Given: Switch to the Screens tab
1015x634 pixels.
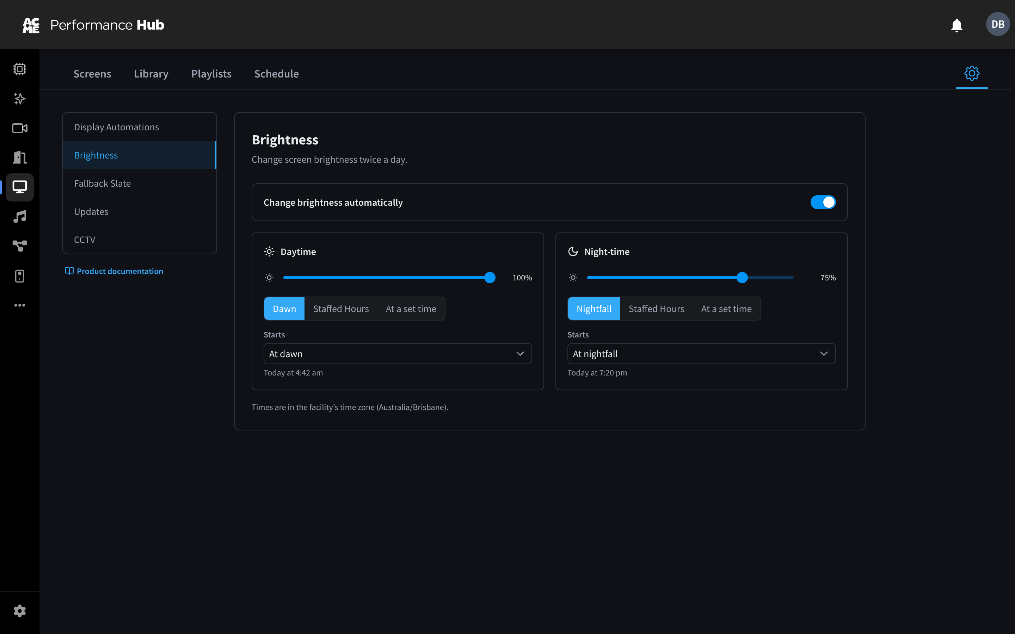Looking at the screenshot, I should click(92, 73).
